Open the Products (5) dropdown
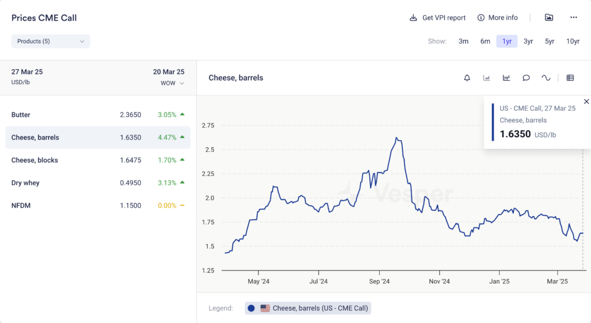 point(51,42)
